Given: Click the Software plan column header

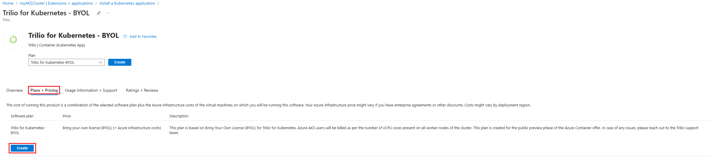Looking at the screenshot, I should click(x=22, y=116).
